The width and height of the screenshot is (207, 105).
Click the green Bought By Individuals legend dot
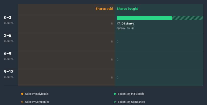click(x=115, y=94)
